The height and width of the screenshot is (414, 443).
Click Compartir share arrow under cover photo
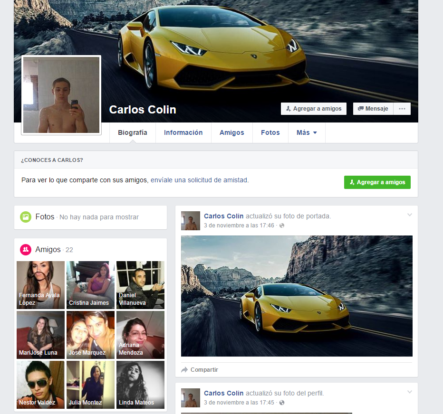pyautogui.click(x=185, y=370)
